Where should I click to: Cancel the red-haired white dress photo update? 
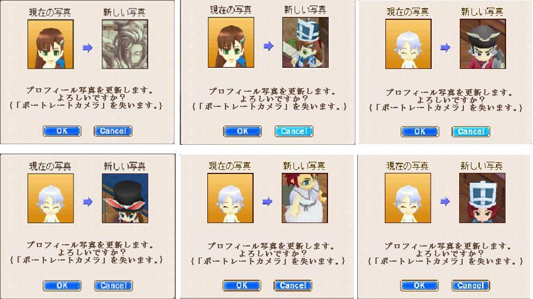[293, 286]
